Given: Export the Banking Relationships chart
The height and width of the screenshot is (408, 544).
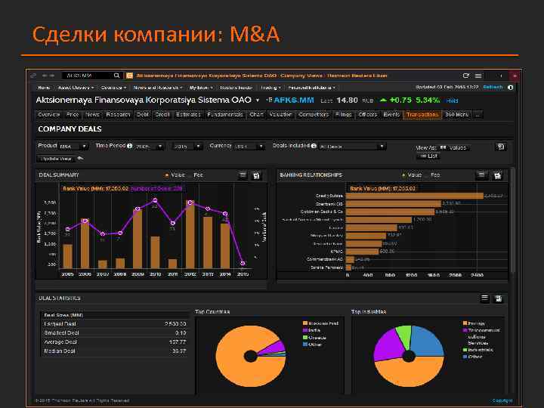Looking at the screenshot, I should [497, 175].
